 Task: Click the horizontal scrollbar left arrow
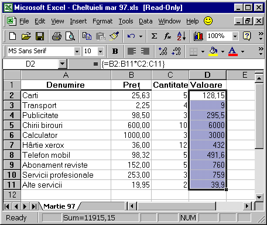tap(132, 206)
